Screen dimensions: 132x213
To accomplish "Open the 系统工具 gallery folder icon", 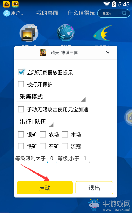I will 29,33.
